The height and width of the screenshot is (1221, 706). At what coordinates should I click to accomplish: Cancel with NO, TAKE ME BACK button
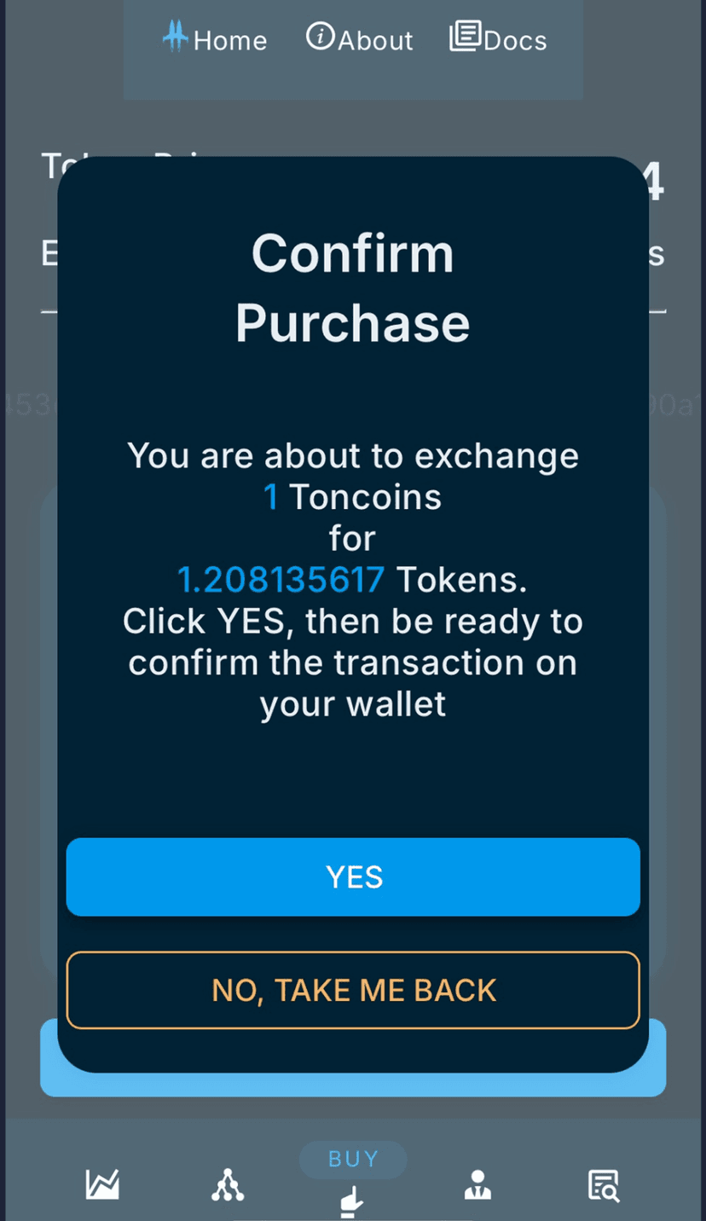pyautogui.click(x=353, y=991)
